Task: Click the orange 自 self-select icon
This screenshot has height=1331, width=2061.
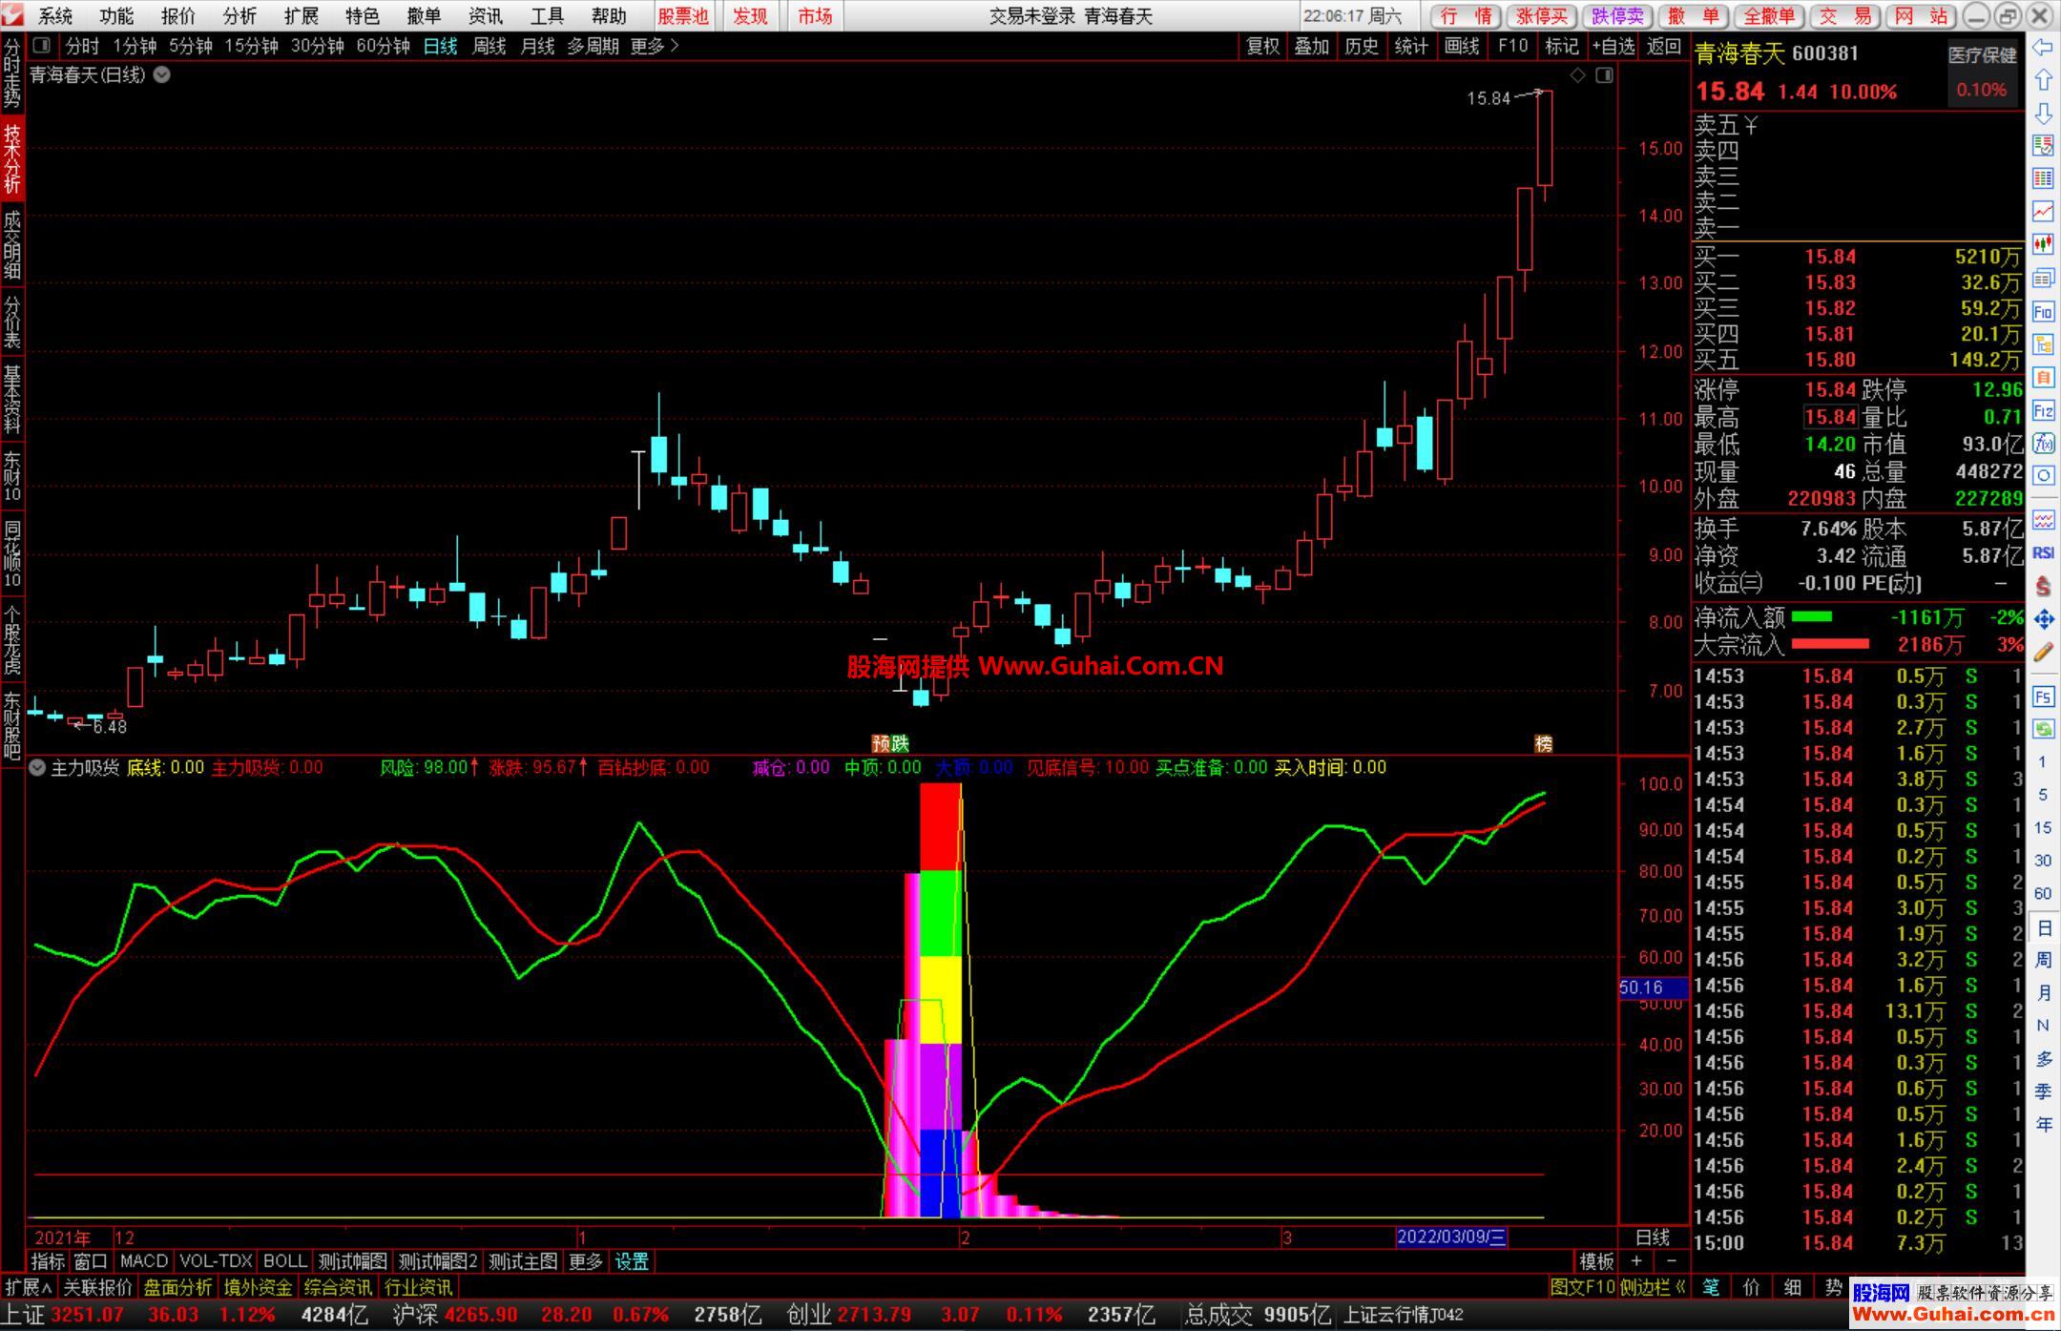Action: [2043, 377]
